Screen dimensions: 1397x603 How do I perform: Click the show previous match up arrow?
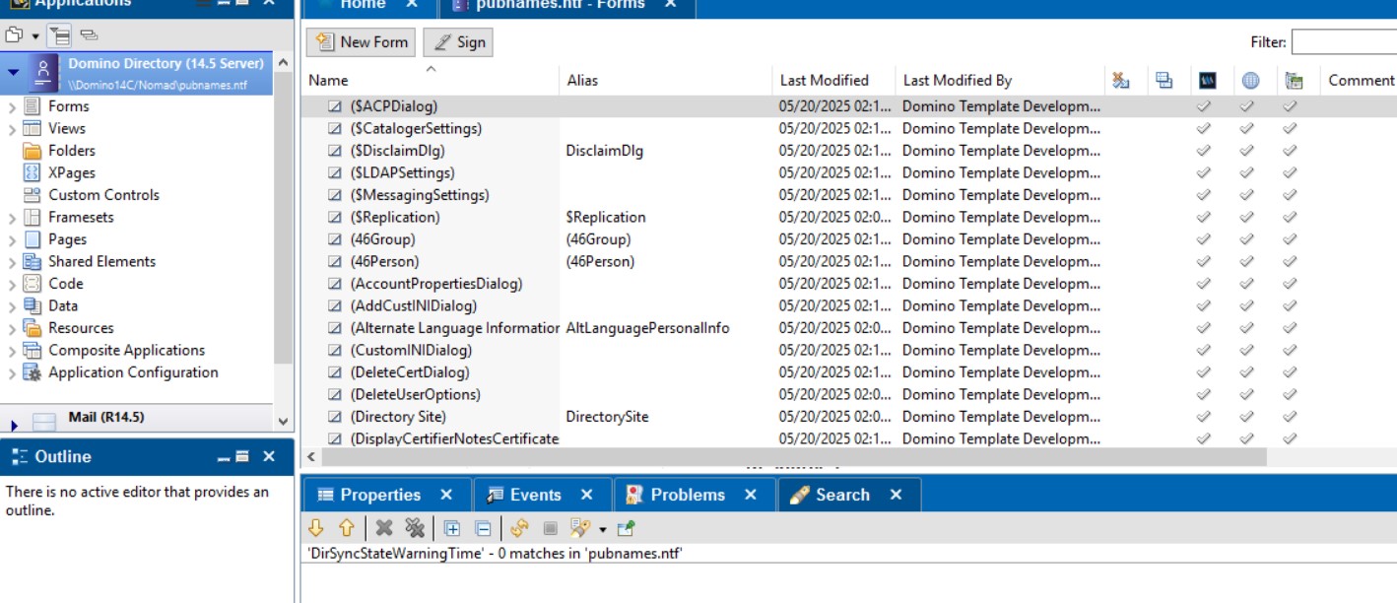(346, 528)
